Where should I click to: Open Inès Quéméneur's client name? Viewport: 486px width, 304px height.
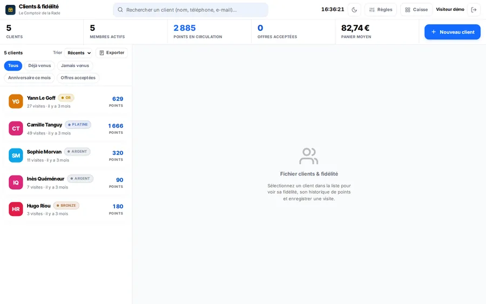click(45, 179)
